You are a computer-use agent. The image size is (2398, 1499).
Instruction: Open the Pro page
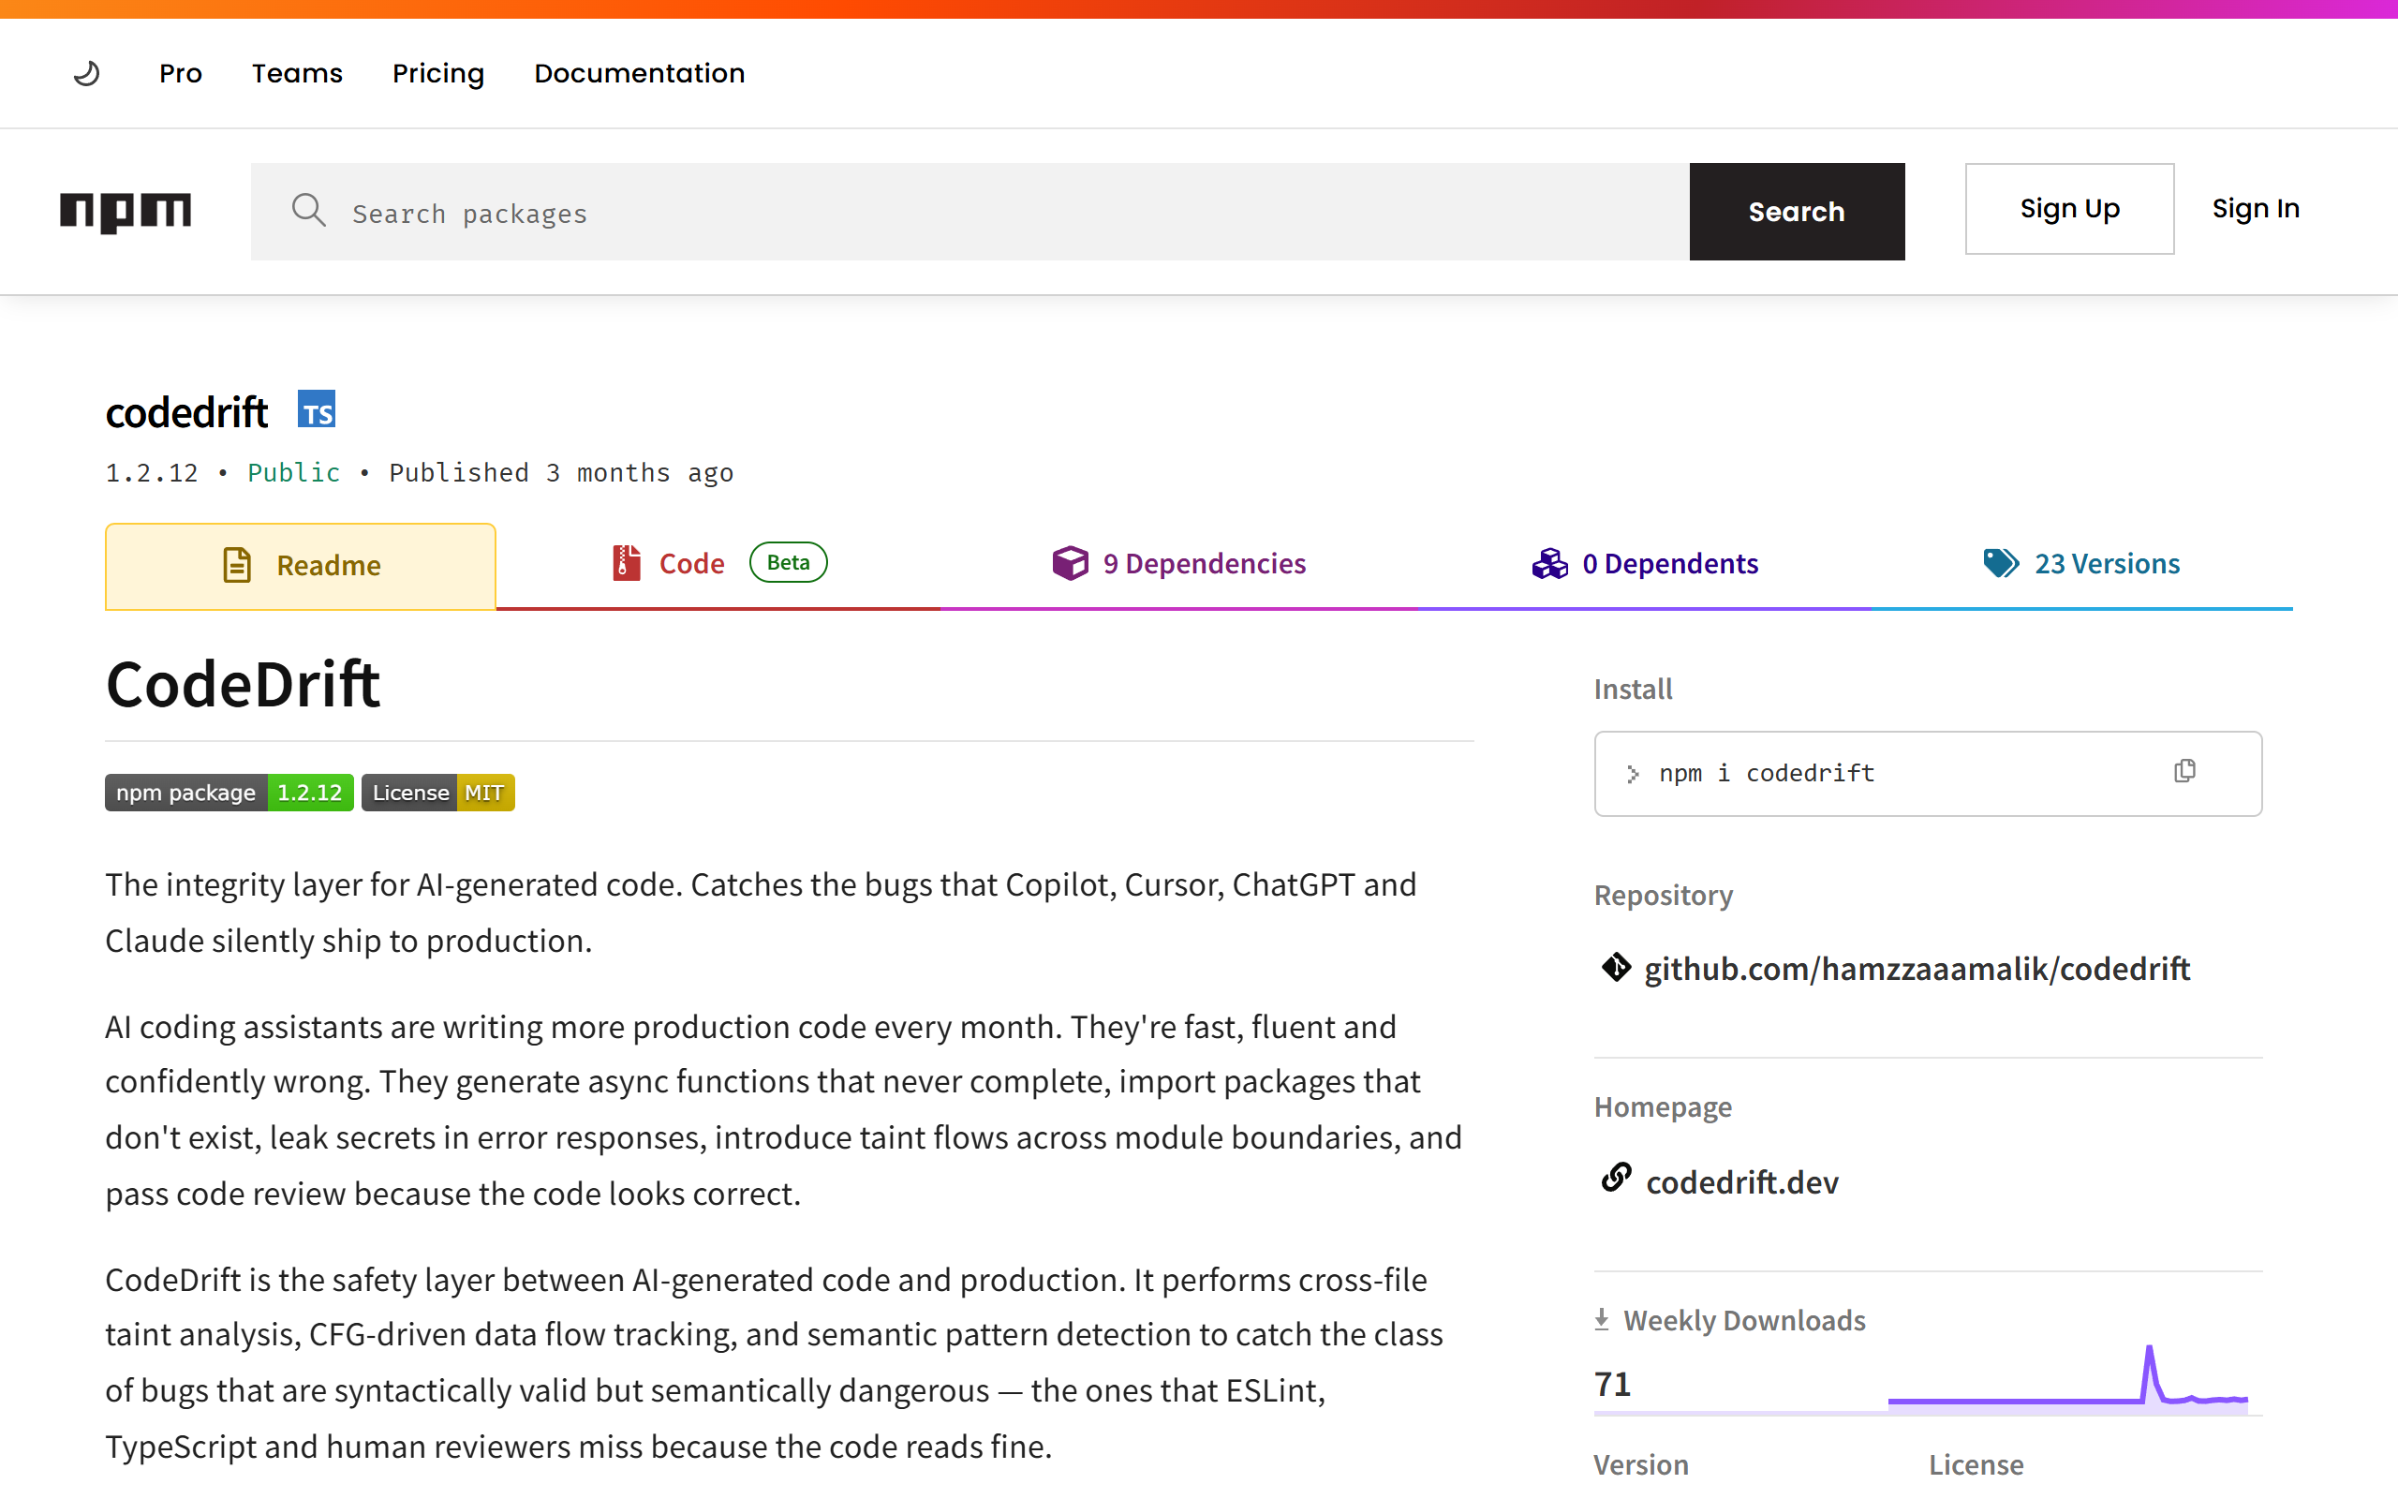[181, 73]
